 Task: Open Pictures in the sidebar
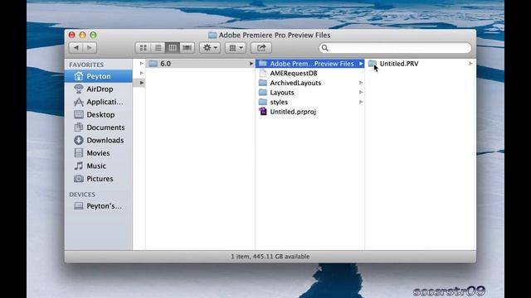[x=99, y=179]
